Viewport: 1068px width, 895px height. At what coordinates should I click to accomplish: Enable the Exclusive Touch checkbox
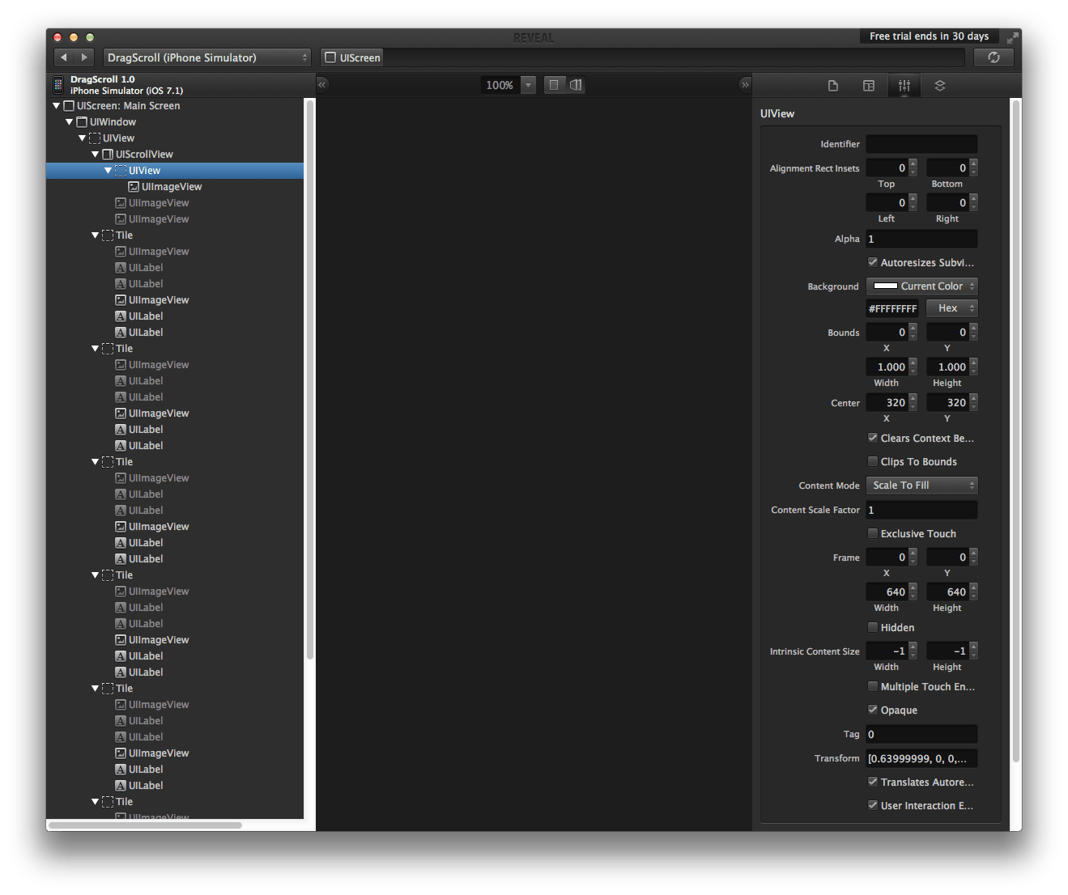coord(873,533)
